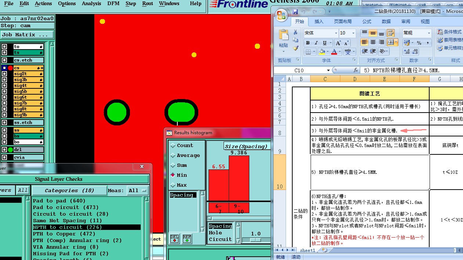Set top vertical alignment
463x260 pixels.
(x=364, y=33)
